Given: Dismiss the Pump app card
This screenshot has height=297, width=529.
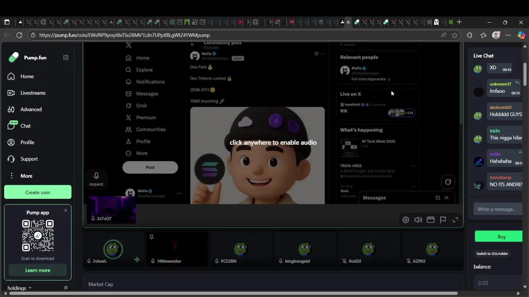Looking at the screenshot, I should pos(65,210).
